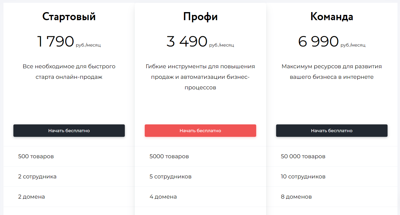400x215 pixels.
Task: Click the 3 490 руб./месяц price
Action: tap(200, 42)
